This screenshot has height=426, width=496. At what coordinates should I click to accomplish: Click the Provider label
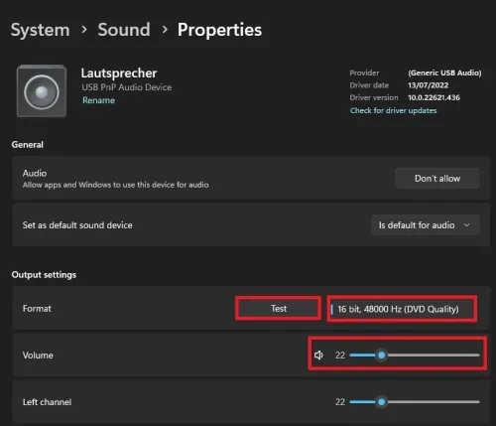click(x=364, y=72)
